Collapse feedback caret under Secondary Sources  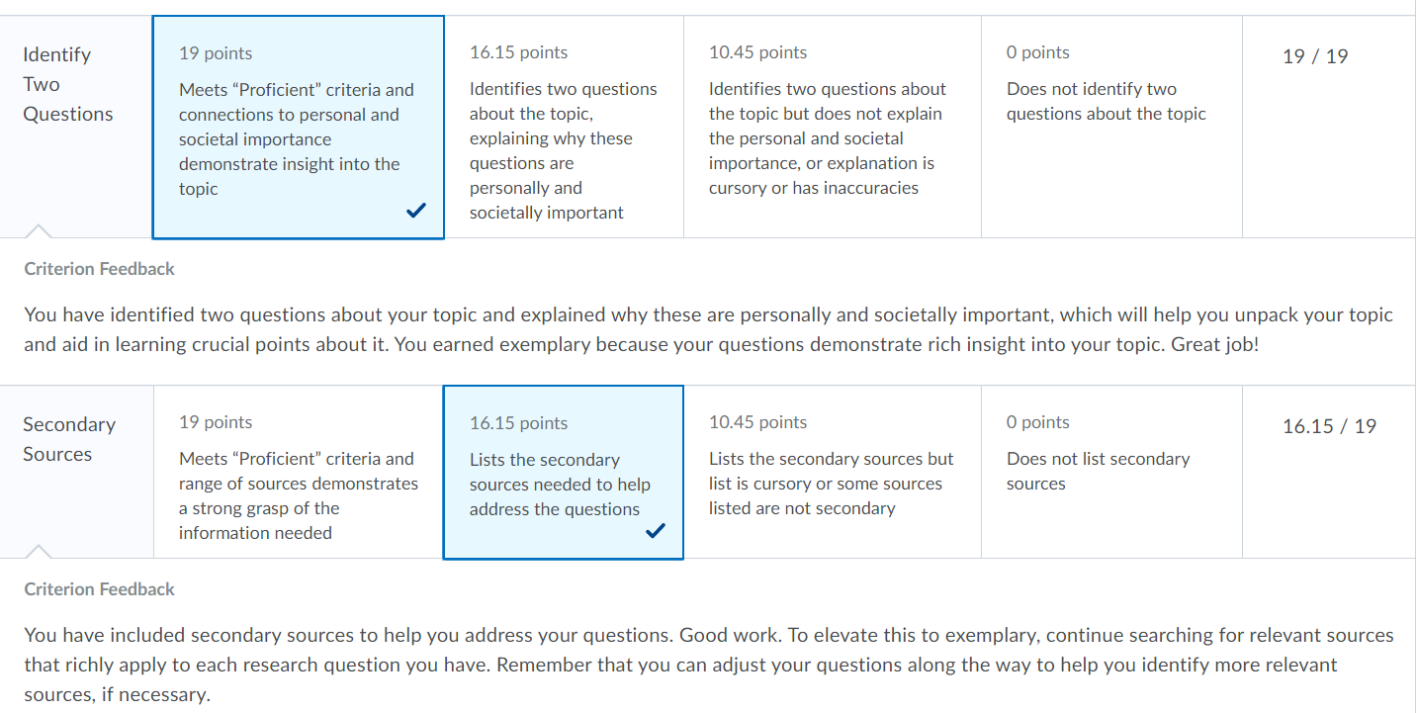pyautogui.click(x=38, y=551)
